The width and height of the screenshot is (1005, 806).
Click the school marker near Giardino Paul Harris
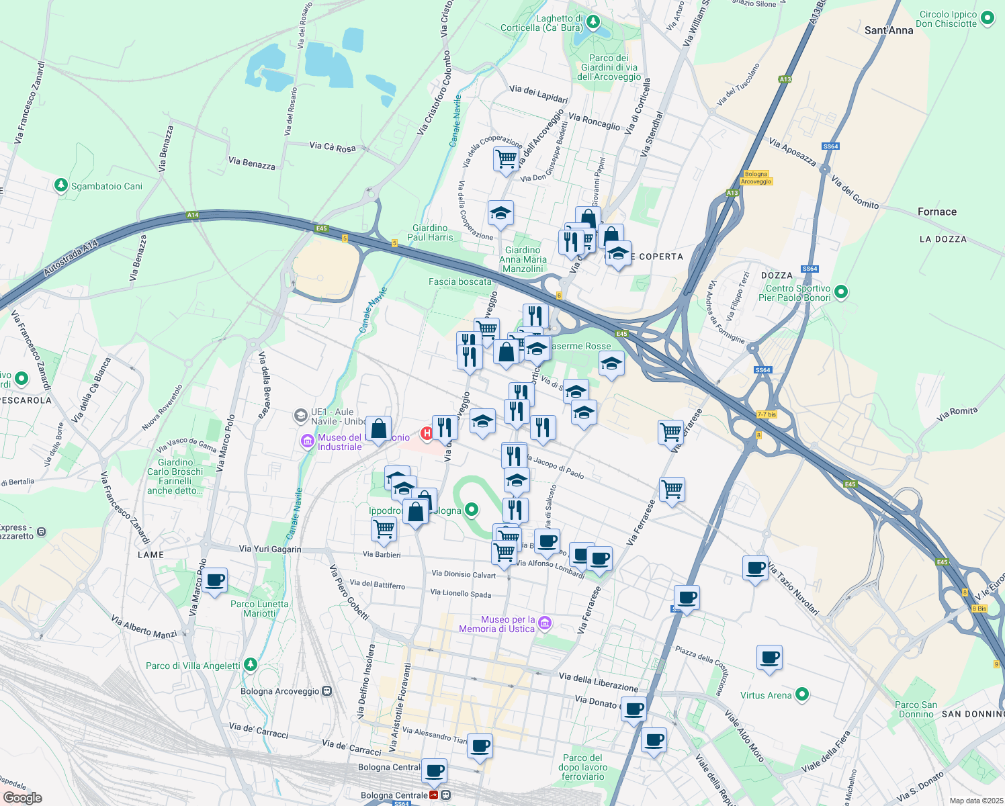click(x=500, y=214)
